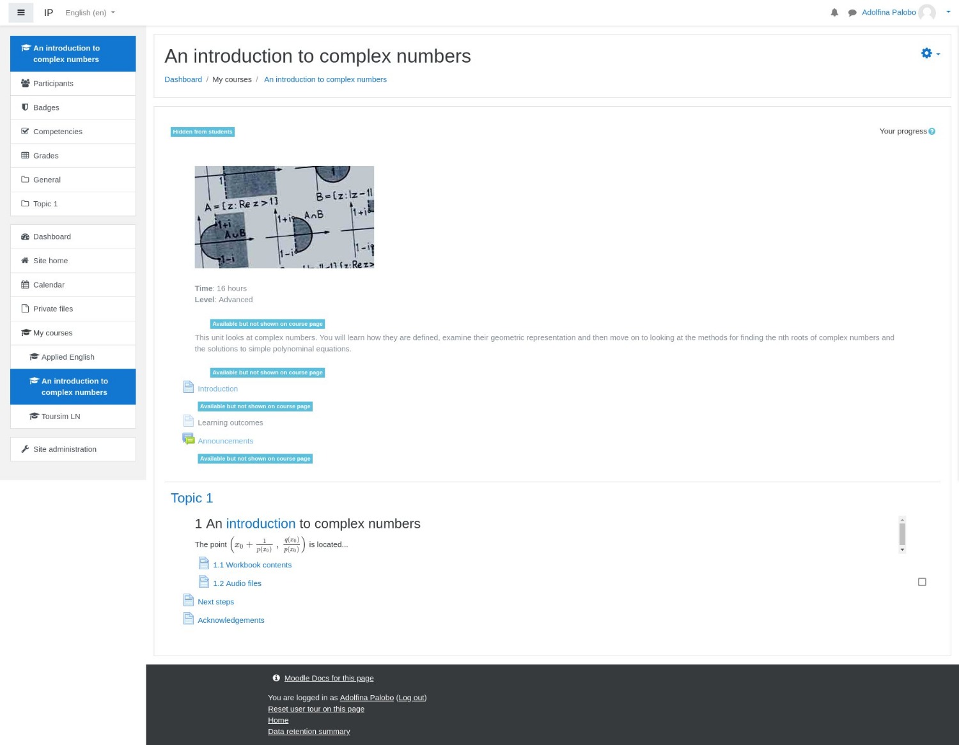
Task: Open the English (en) language dropdown
Action: (90, 13)
